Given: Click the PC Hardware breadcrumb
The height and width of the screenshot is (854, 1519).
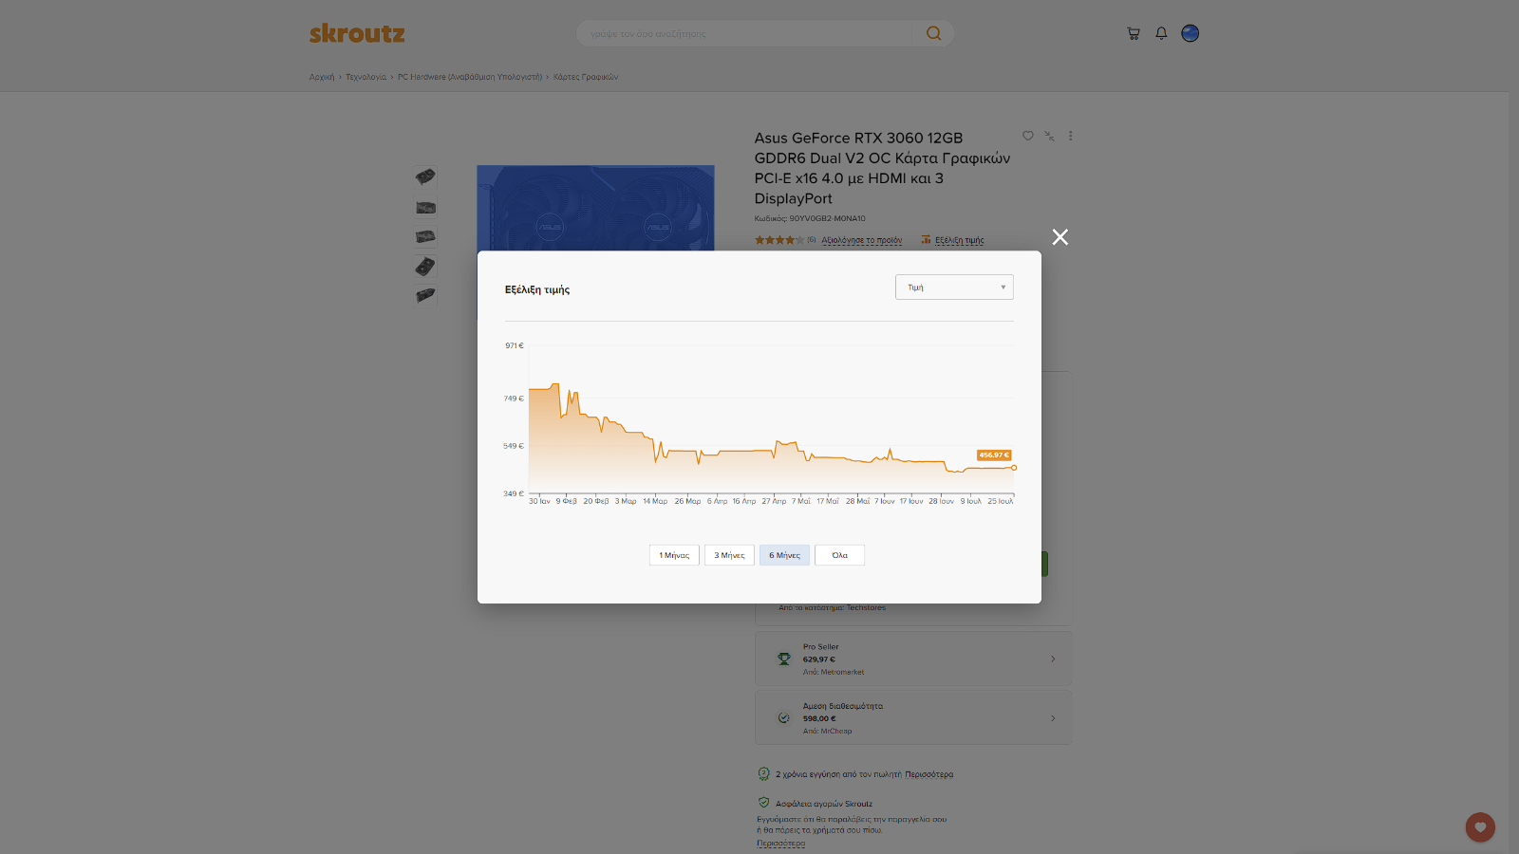Looking at the screenshot, I should coord(470,77).
